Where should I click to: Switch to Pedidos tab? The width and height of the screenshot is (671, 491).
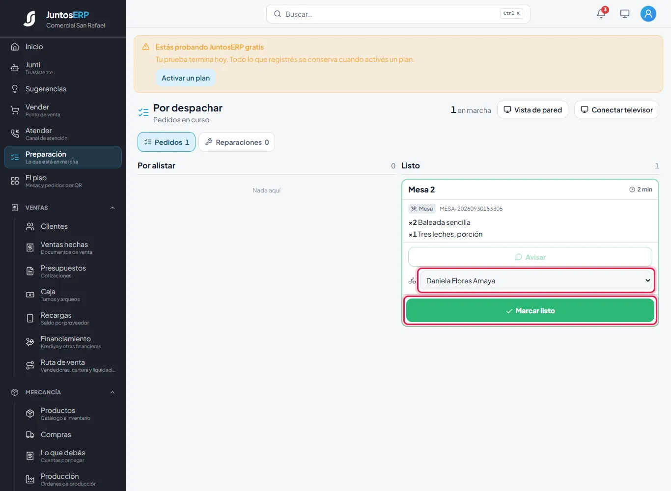(x=167, y=142)
